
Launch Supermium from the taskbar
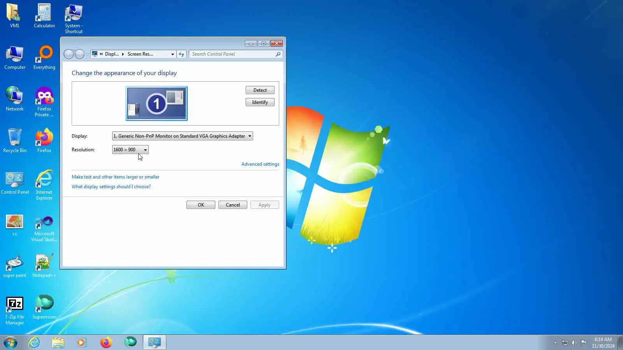pyautogui.click(x=130, y=343)
